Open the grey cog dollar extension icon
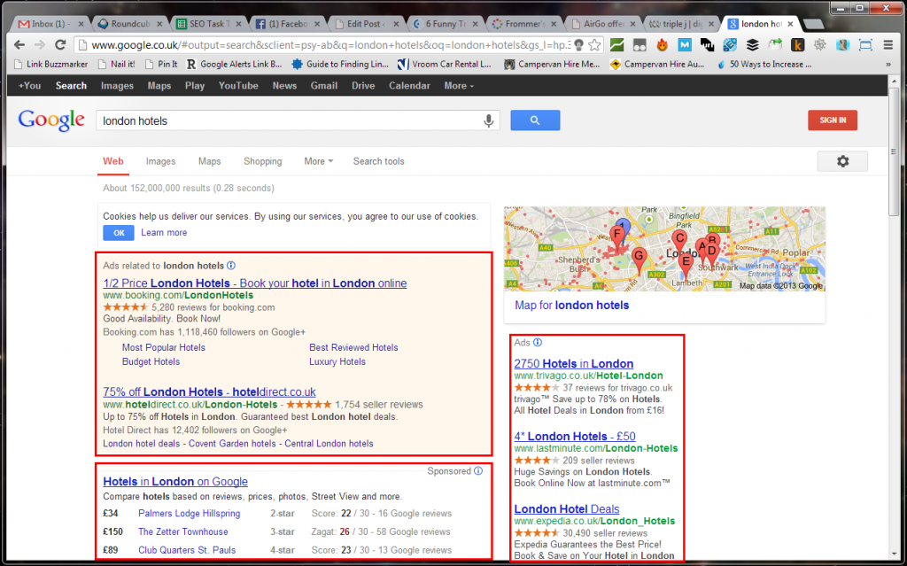Image resolution: width=907 pixels, height=566 pixels. pyautogui.click(x=819, y=44)
